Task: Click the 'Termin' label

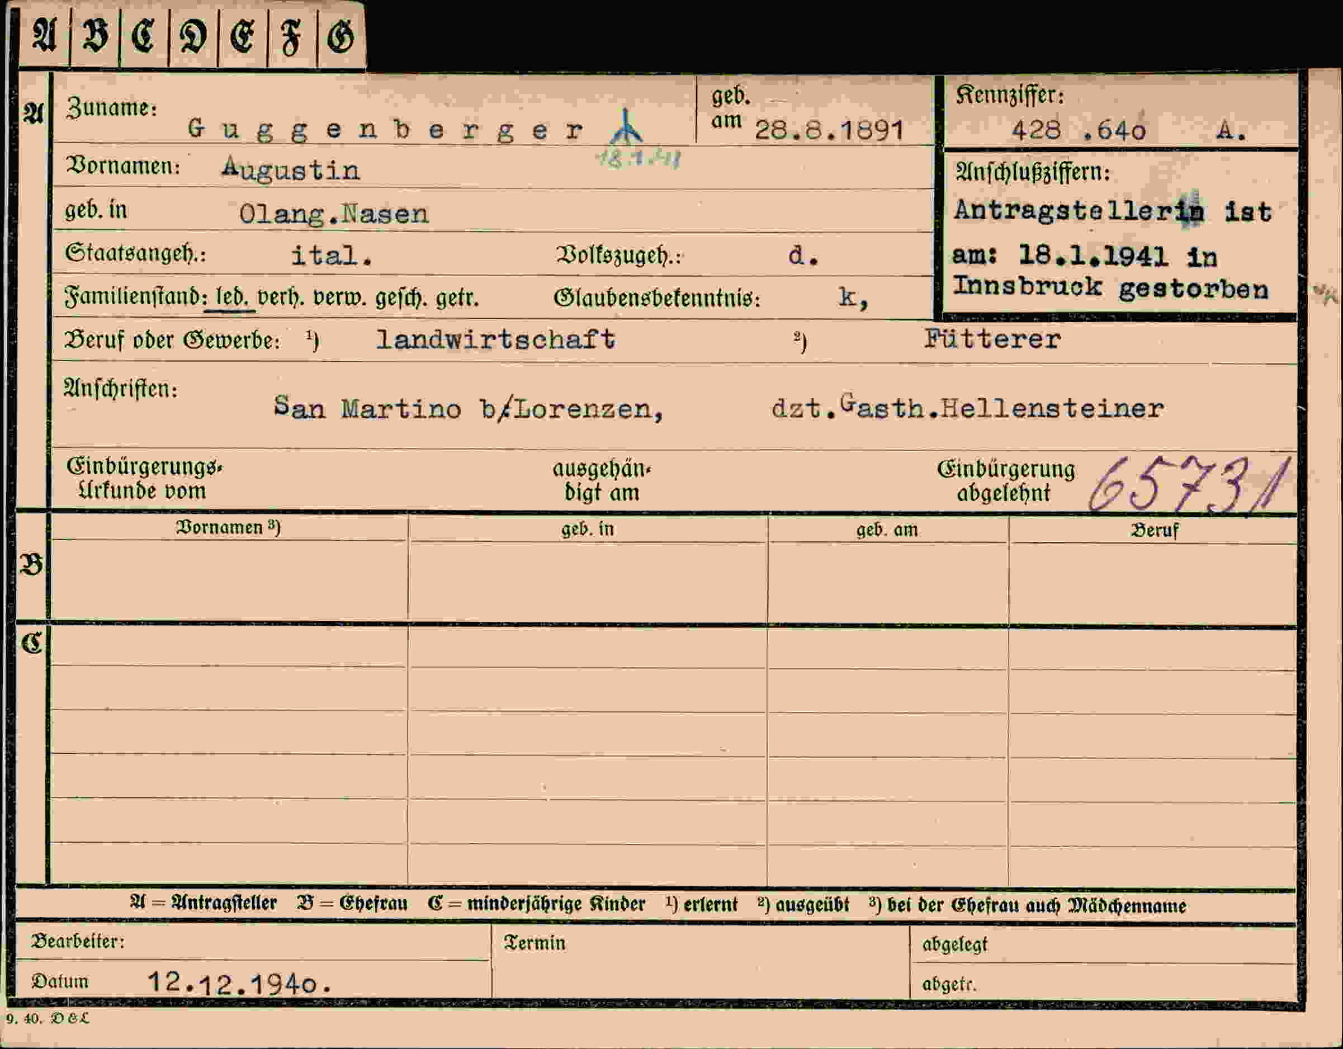Action: (535, 943)
